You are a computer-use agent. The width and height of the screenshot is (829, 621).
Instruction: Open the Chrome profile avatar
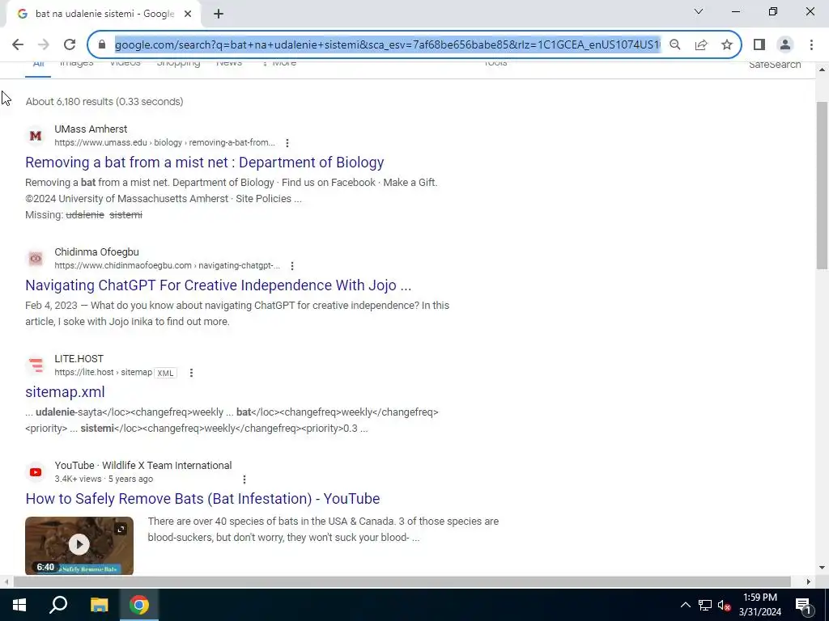coord(785,45)
